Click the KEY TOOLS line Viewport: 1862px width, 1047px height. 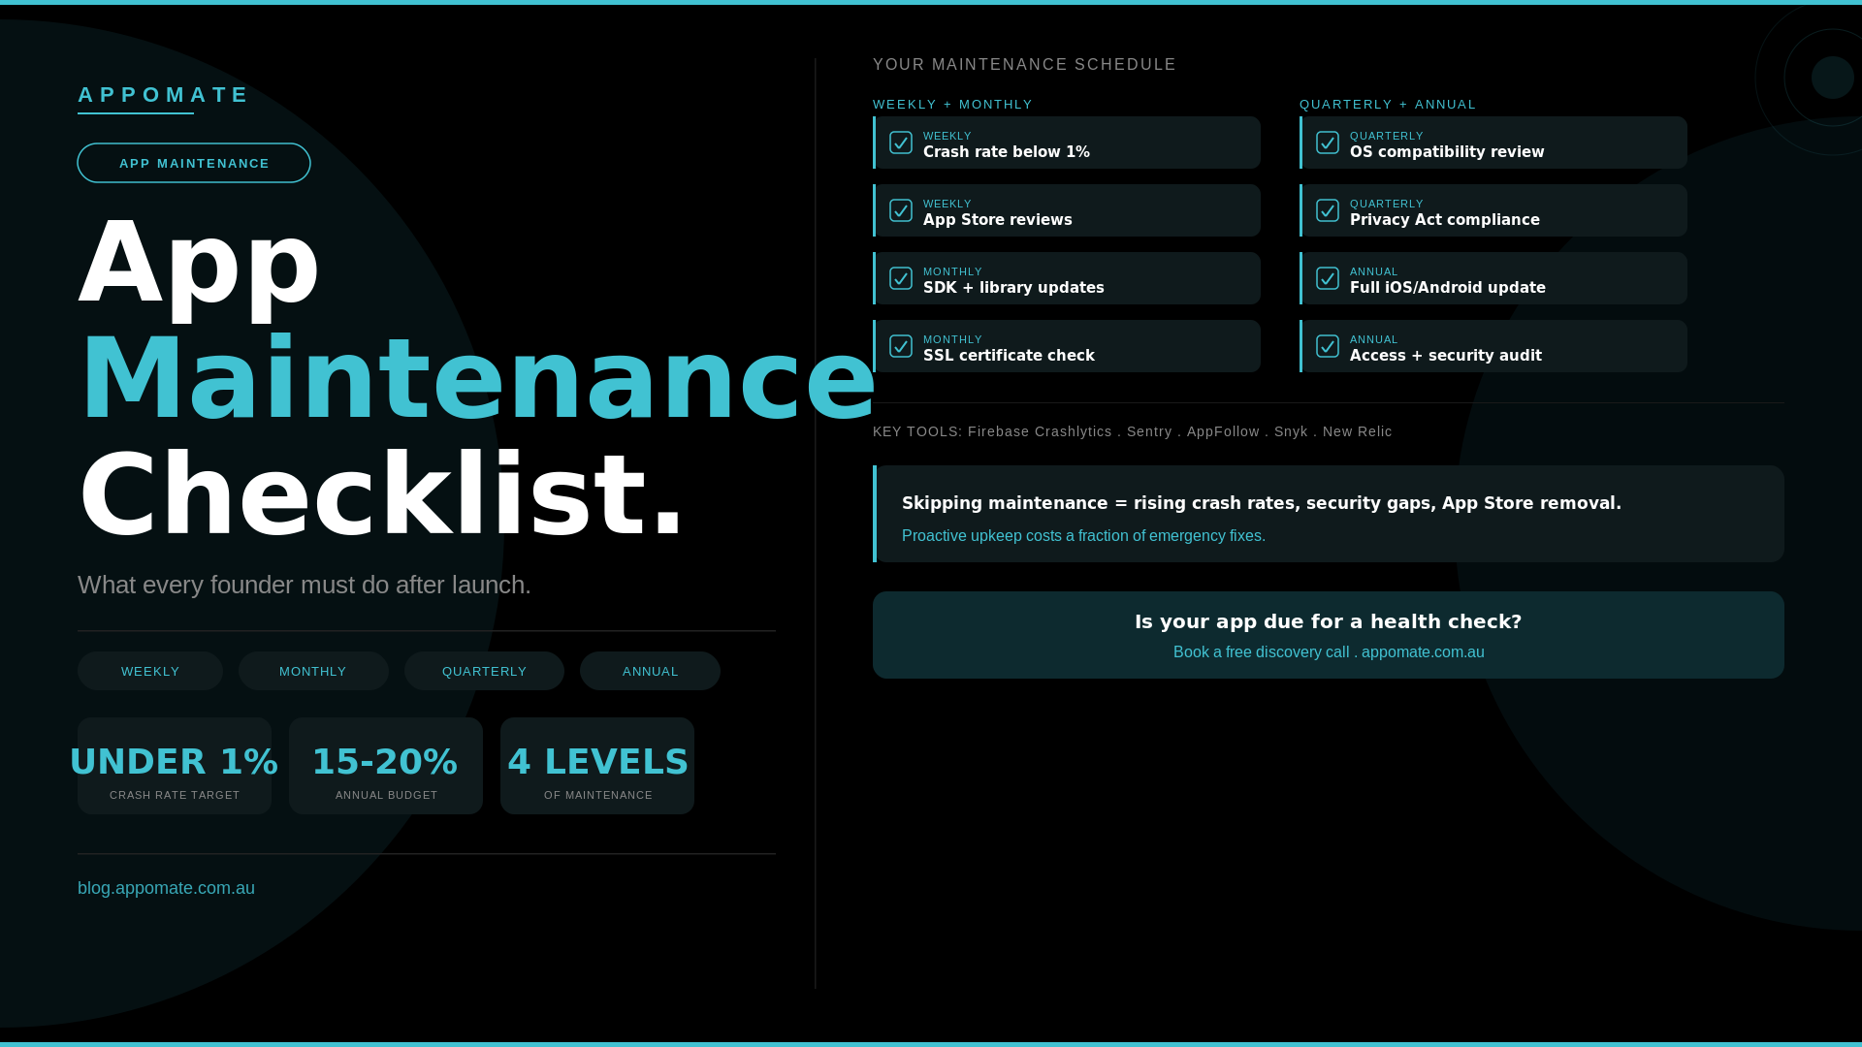pyautogui.click(x=1133, y=431)
